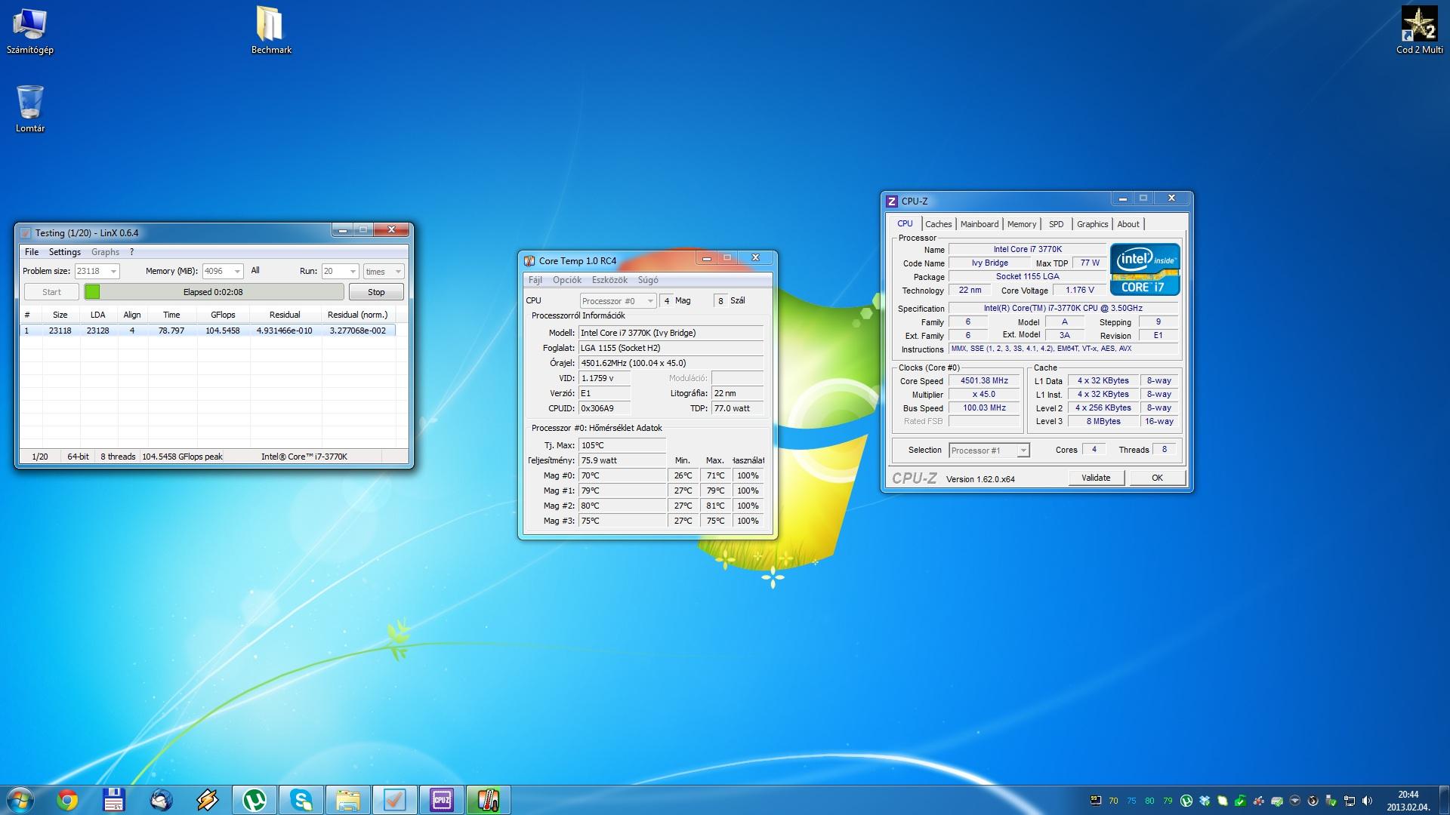
Task: Open the Run count dropdown in LinX
Action: pos(339,271)
